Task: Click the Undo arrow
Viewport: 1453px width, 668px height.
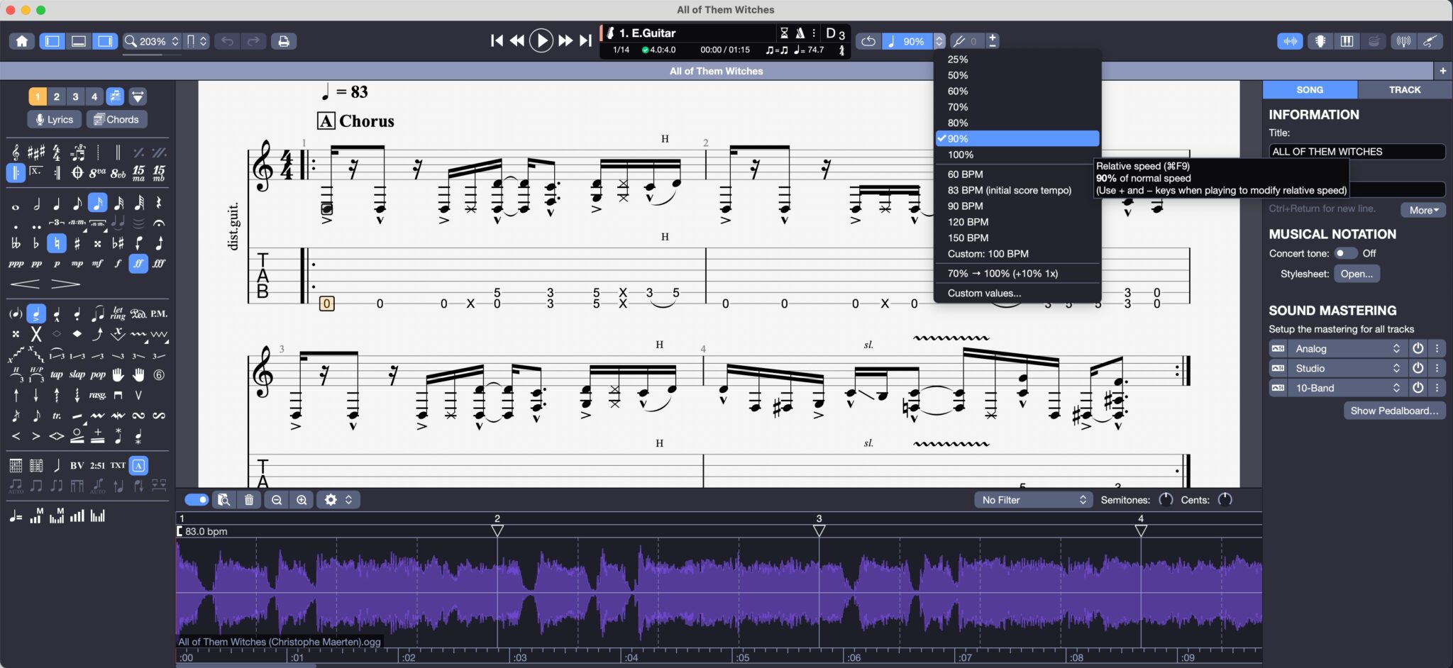Action: click(x=227, y=41)
